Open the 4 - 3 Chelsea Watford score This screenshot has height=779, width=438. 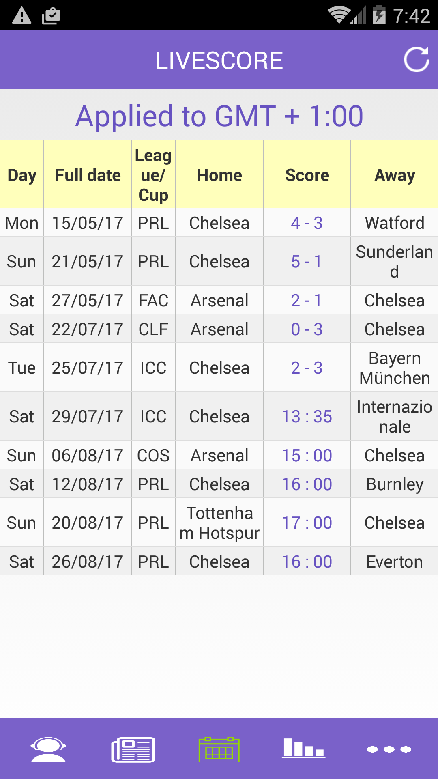pos(307,223)
